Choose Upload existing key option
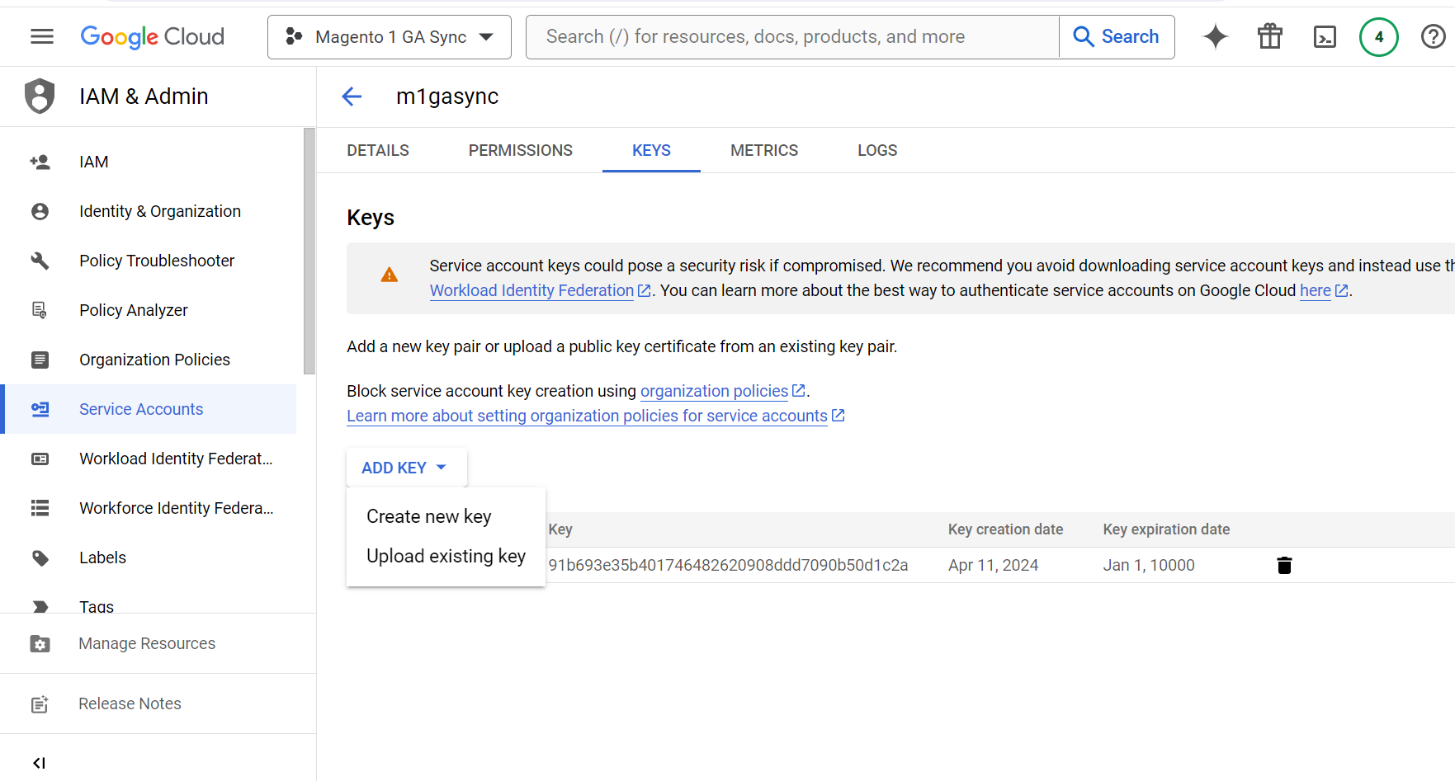This screenshot has width=1455, height=781. [x=446, y=556]
